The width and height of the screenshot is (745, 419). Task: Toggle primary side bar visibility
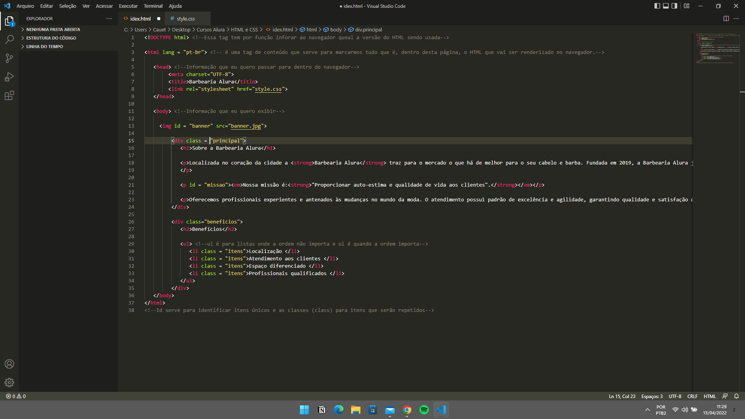[x=657, y=6]
